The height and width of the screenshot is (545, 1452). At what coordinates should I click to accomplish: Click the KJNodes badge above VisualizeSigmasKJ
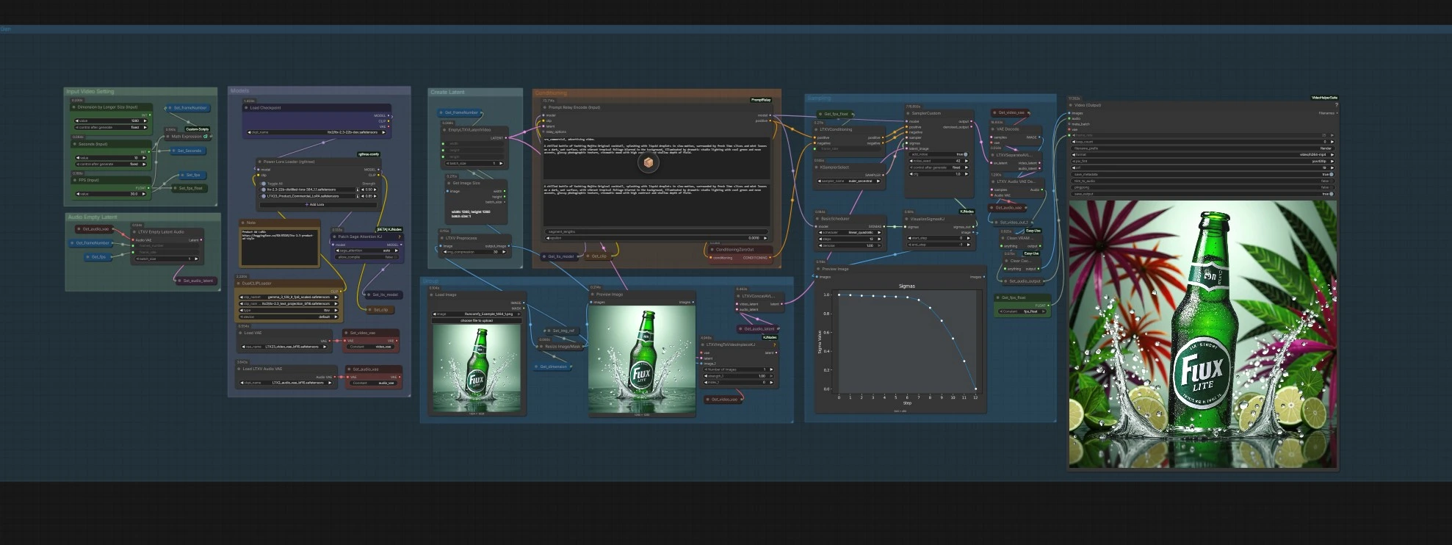[967, 212]
